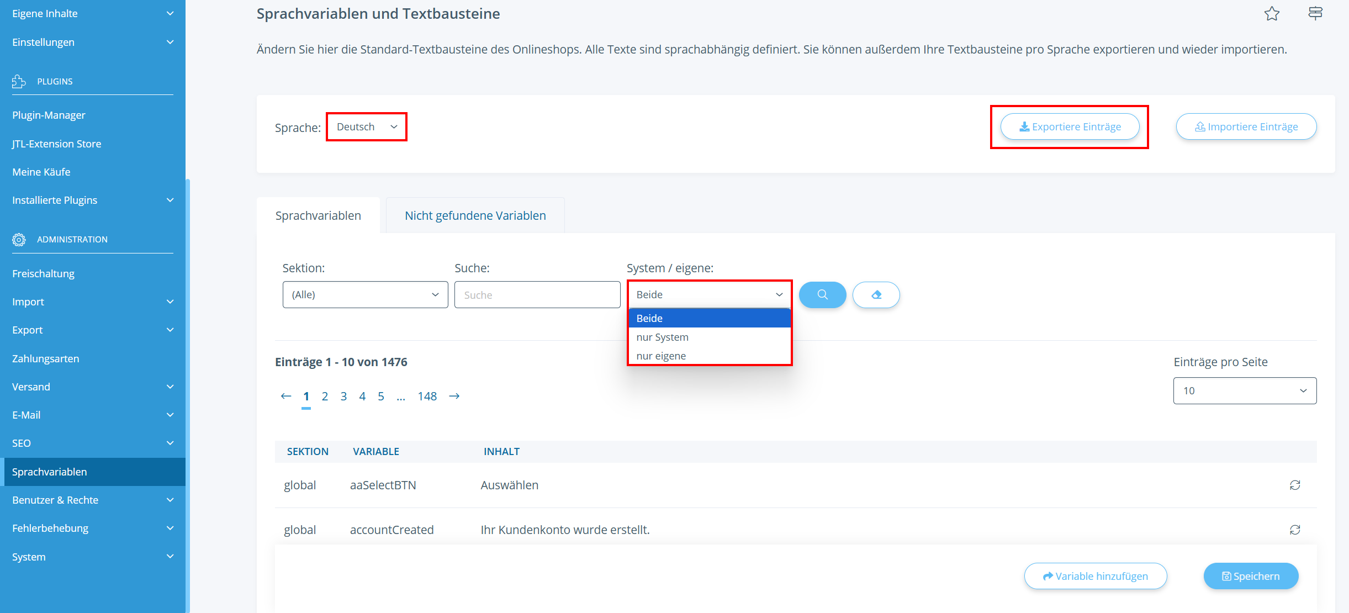Click the star favorite icon

point(1272,13)
